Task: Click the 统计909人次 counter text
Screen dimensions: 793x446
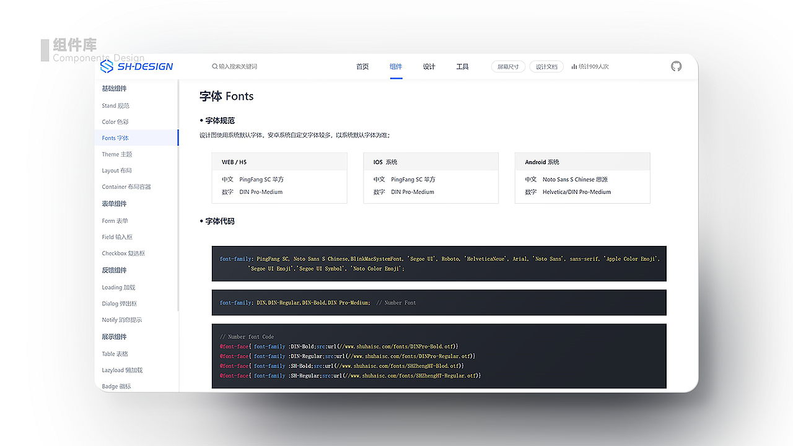Action: [x=594, y=66]
